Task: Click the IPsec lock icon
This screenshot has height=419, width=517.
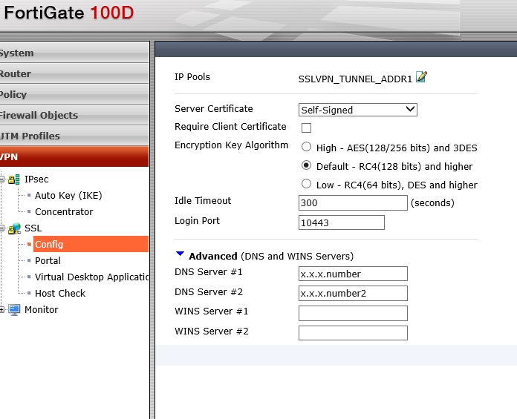Action: pos(14,179)
